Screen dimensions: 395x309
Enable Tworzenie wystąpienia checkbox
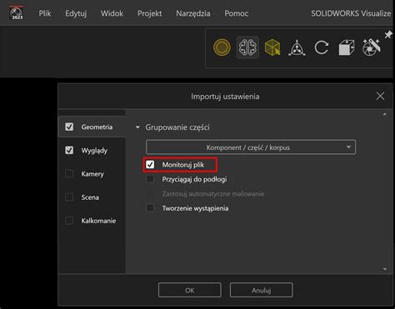point(150,208)
